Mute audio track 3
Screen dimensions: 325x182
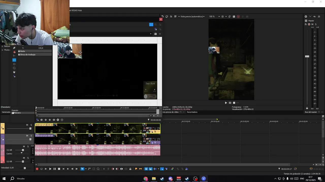[x=24, y=147]
